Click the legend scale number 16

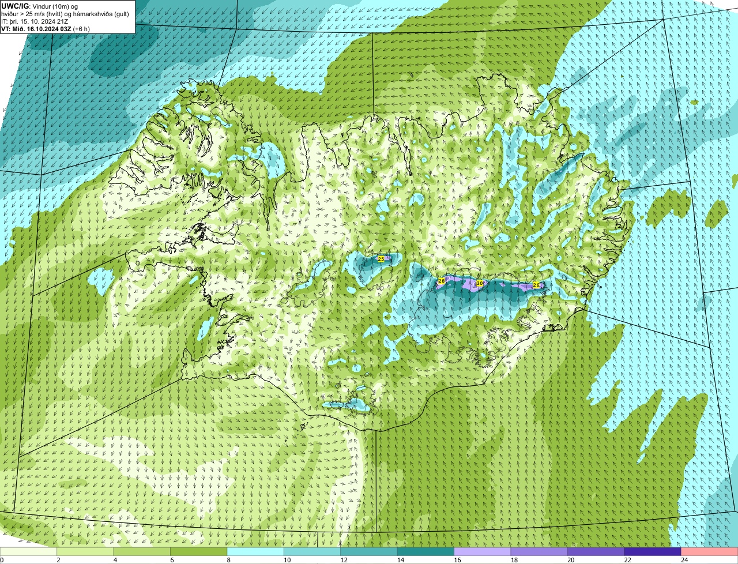point(457,560)
